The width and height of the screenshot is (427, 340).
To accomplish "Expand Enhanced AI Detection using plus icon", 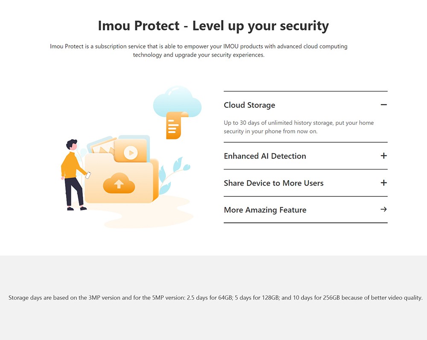I will [383, 156].
